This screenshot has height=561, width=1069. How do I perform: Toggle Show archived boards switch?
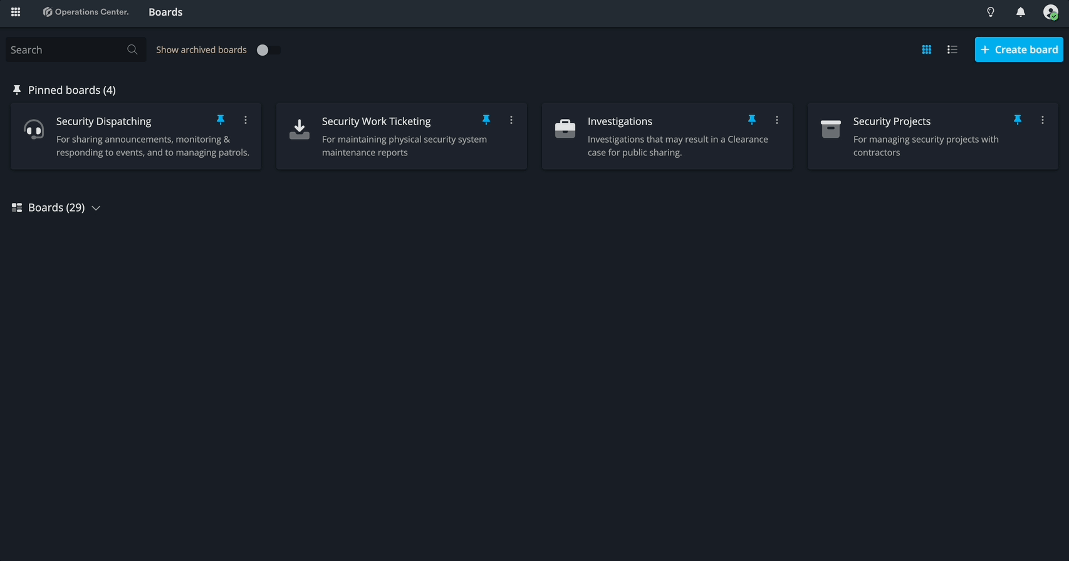[x=268, y=50]
